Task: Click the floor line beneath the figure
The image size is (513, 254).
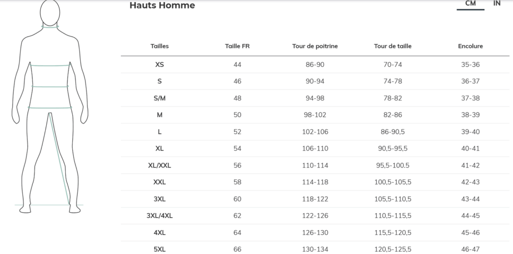Action: click(x=49, y=205)
